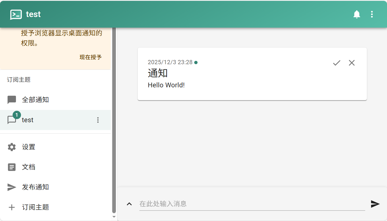Open 设置 from the sidebar
This screenshot has width=387, height=221.
pyautogui.click(x=29, y=147)
